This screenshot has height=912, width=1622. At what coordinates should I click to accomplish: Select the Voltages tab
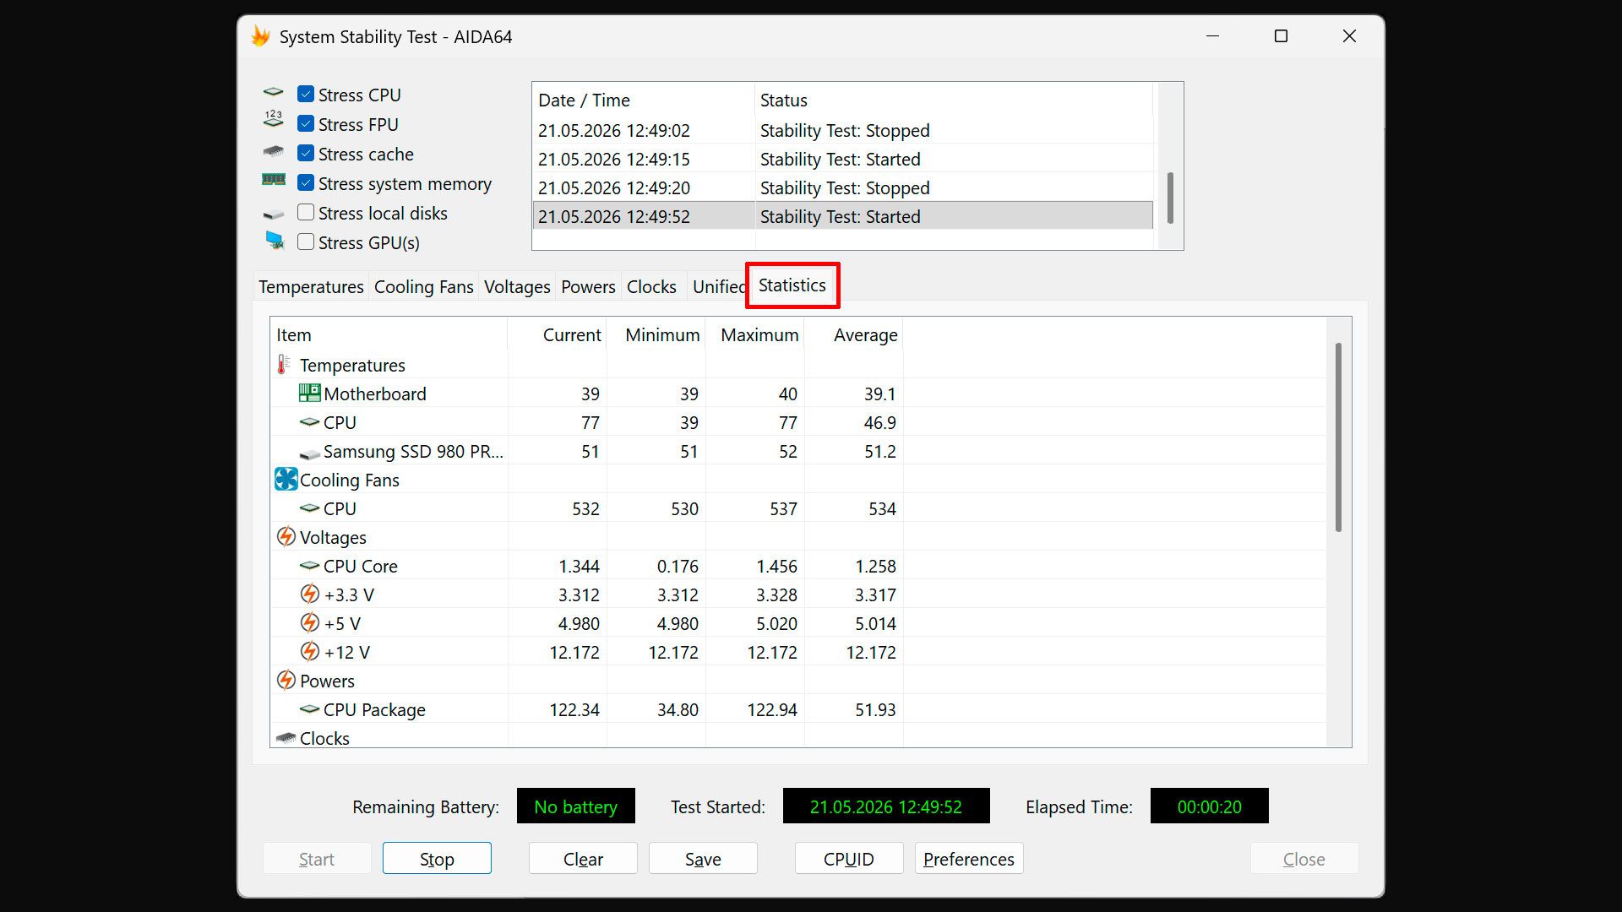click(517, 286)
